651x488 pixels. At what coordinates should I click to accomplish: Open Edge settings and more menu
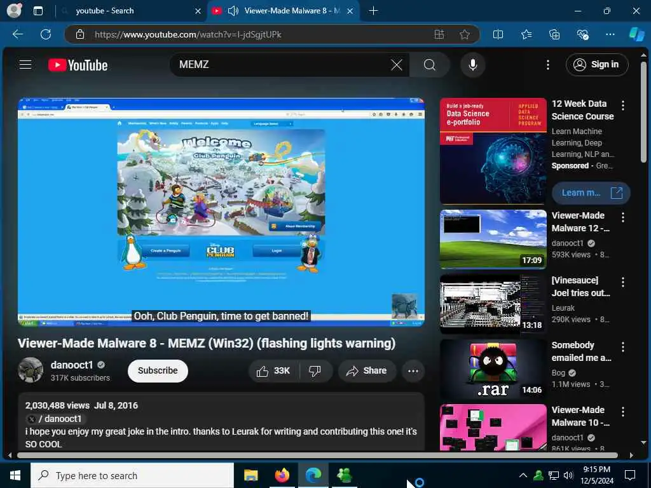(x=610, y=34)
